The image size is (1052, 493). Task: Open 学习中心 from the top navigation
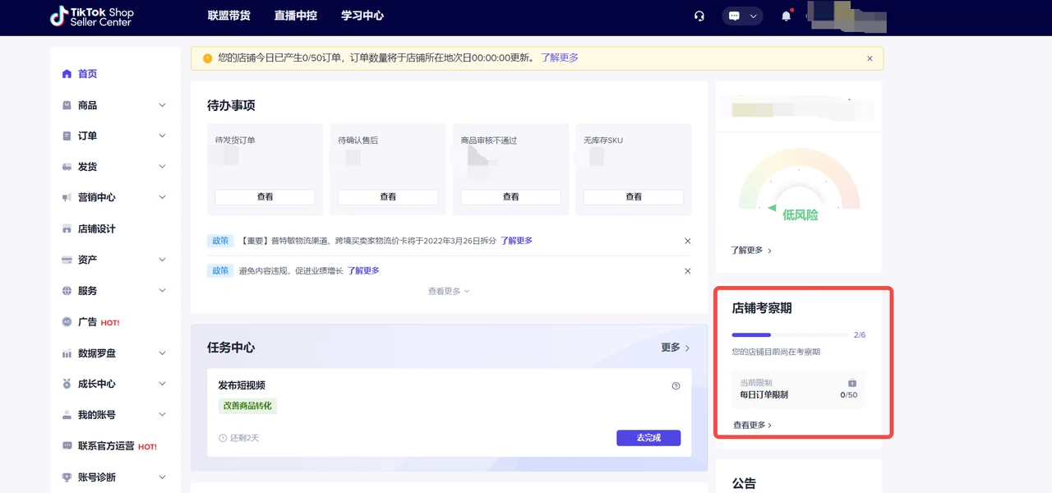[x=361, y=15]
